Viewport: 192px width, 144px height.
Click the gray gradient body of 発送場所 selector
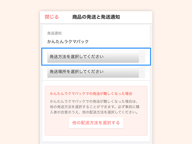[93, 72]
